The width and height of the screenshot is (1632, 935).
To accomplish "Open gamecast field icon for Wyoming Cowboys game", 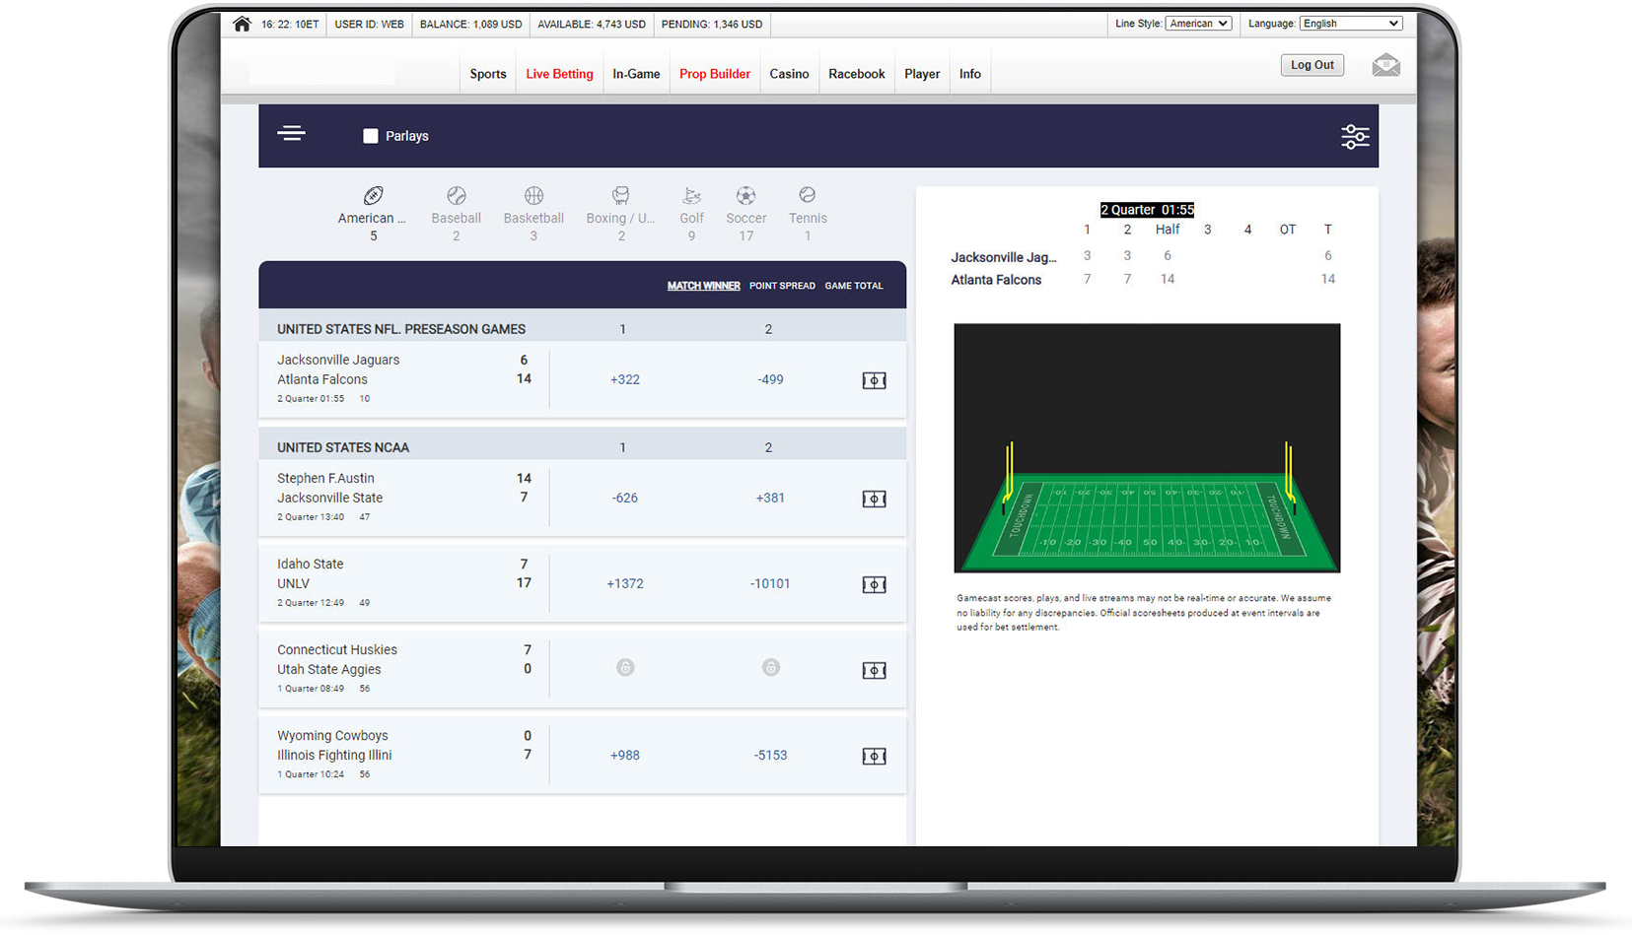I will pos(874,756).
